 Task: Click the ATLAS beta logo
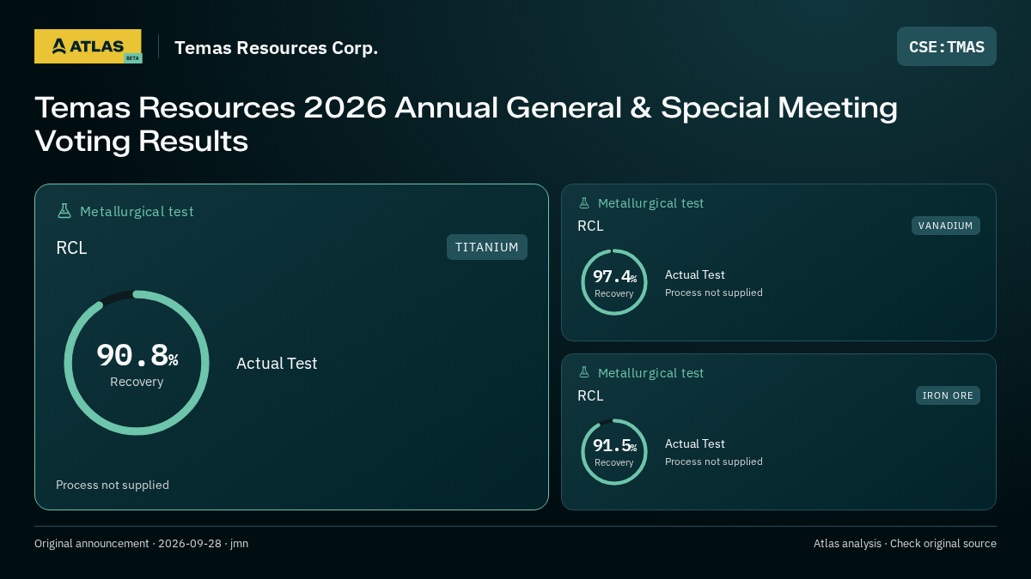click(x=88, y=46)
